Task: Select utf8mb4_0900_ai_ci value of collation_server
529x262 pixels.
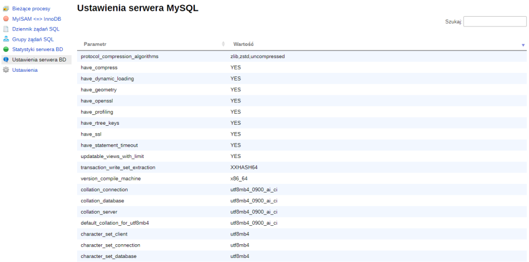Action: [254, 212]
